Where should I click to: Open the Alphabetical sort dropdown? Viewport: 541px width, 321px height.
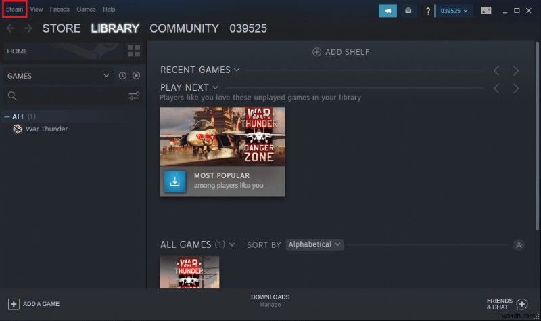tap(314, 244)
